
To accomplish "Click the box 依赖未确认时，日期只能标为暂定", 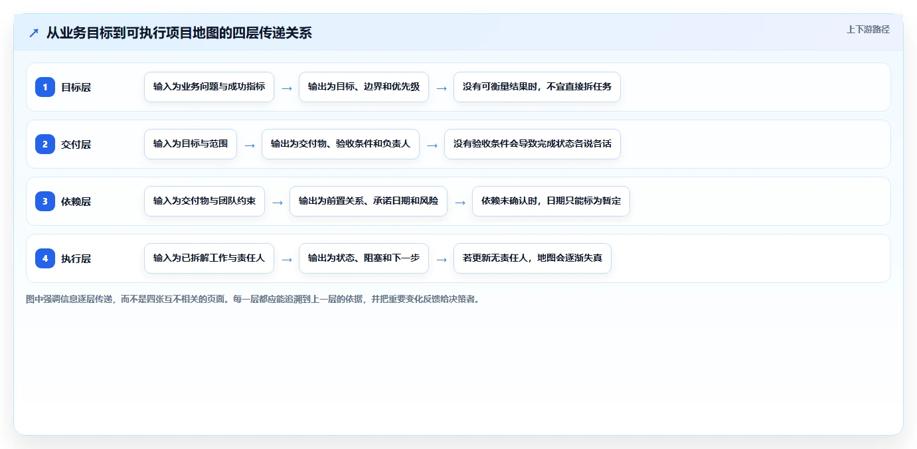I will tap(551, 201).
